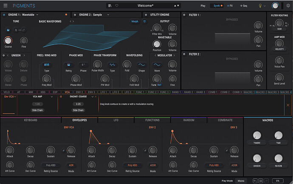Click the ENV VCA release link icon
The height and width of the screenshot is (184, 293).
click(x=64, y=150)
